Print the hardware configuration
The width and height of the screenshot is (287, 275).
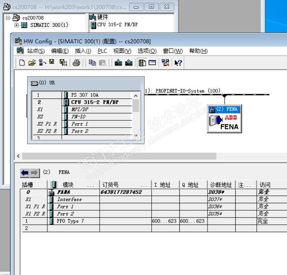[76, 63]
